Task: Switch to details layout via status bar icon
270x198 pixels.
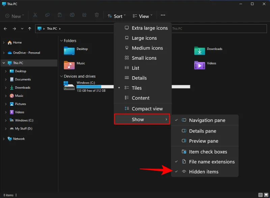Action: pos(260,195)
